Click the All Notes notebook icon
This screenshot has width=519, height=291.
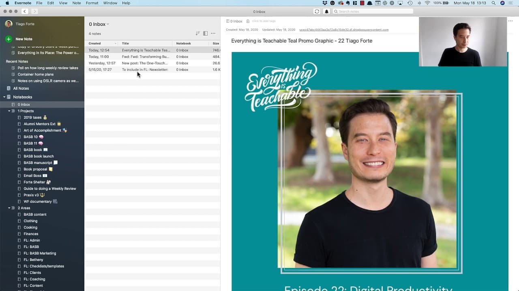9,89
